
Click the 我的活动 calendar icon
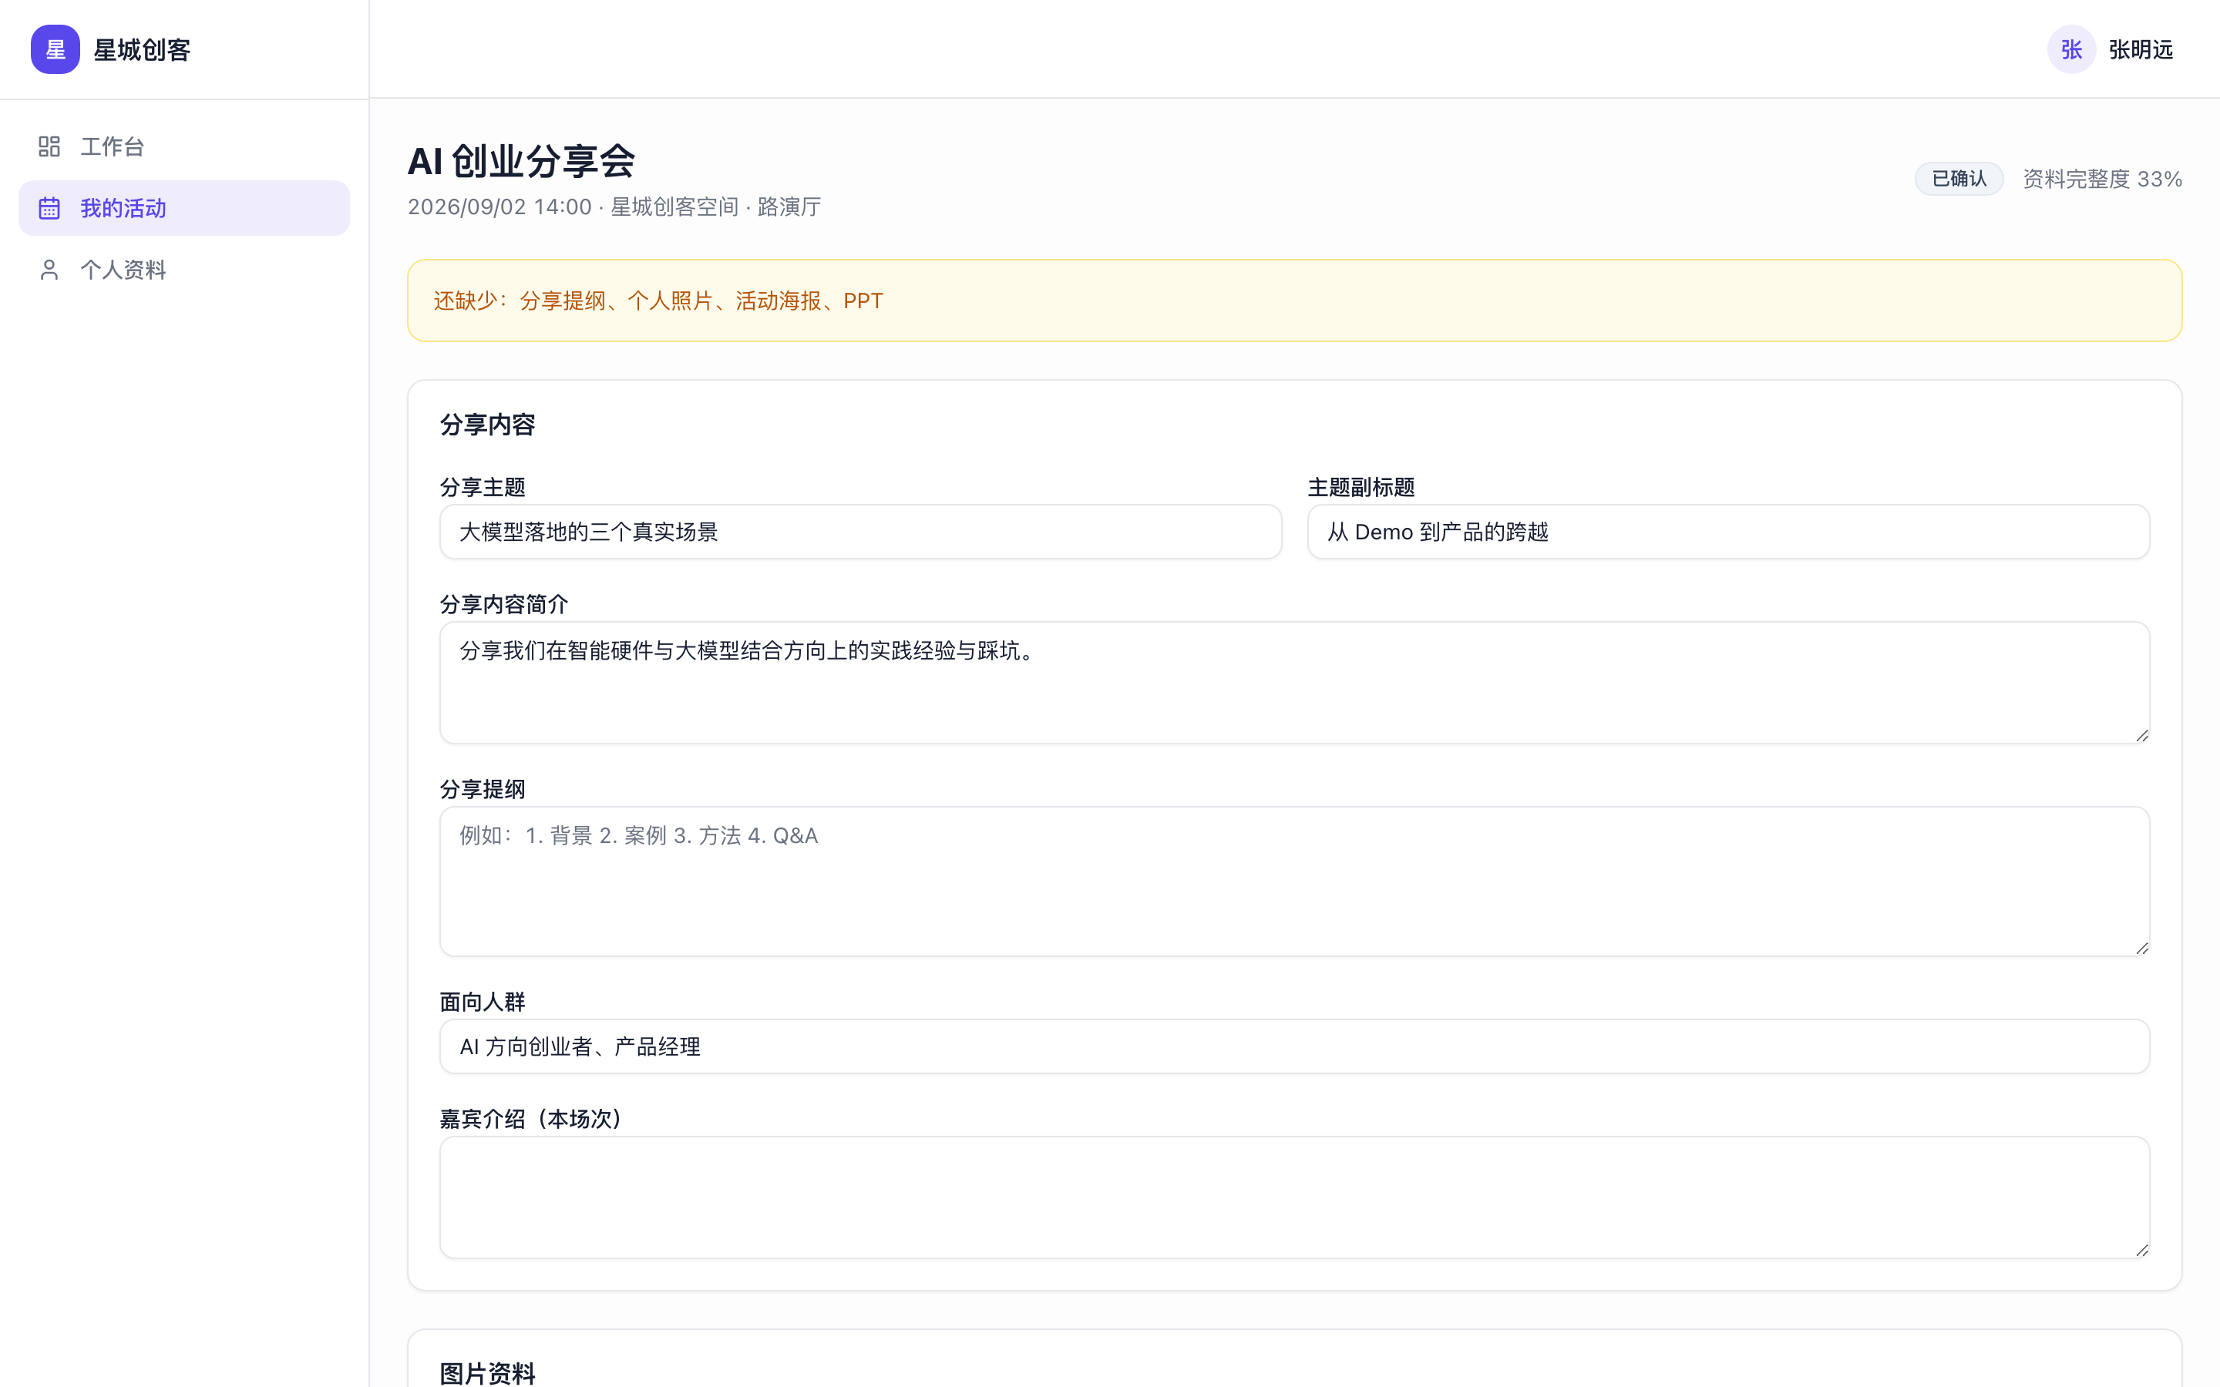[x=49, y=208]
